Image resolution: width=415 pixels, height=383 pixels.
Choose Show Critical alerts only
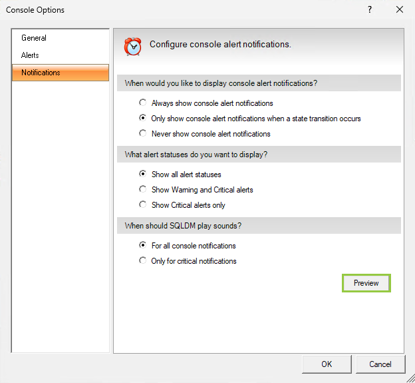point(143,205)
